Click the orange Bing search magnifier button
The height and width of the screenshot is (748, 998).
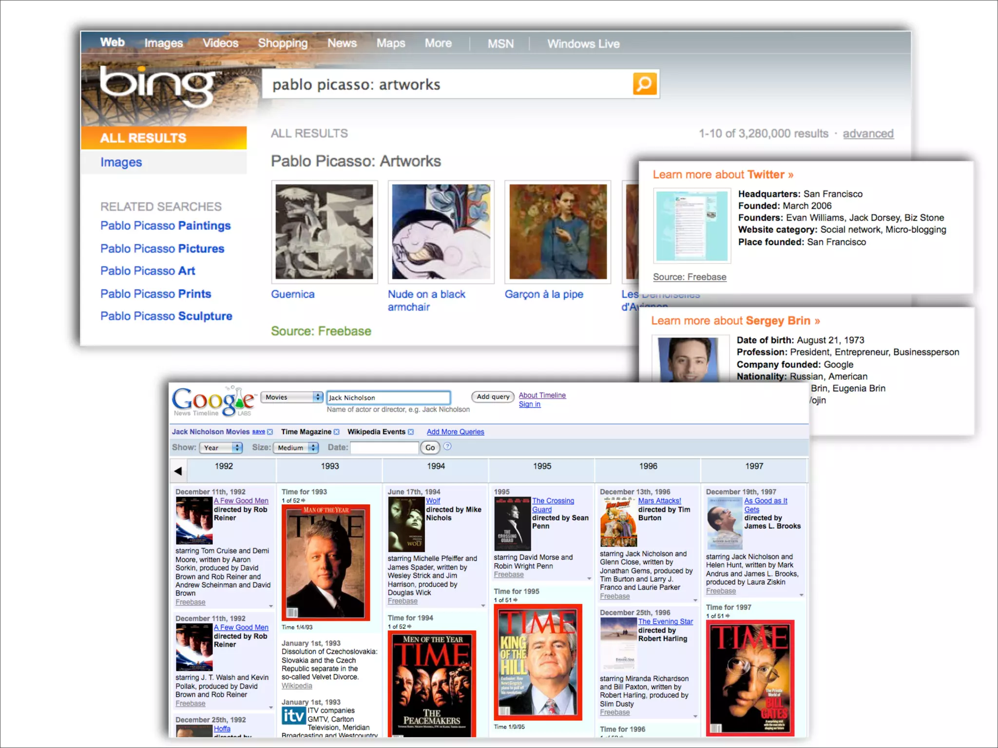(x=644, y=84)
